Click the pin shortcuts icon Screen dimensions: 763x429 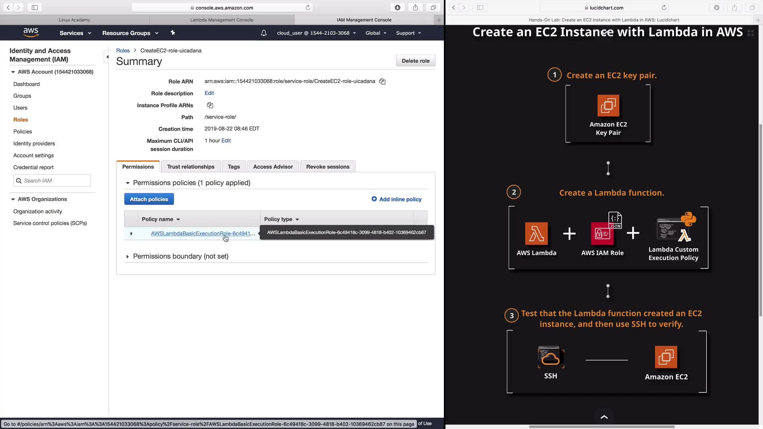pos(173,33)
